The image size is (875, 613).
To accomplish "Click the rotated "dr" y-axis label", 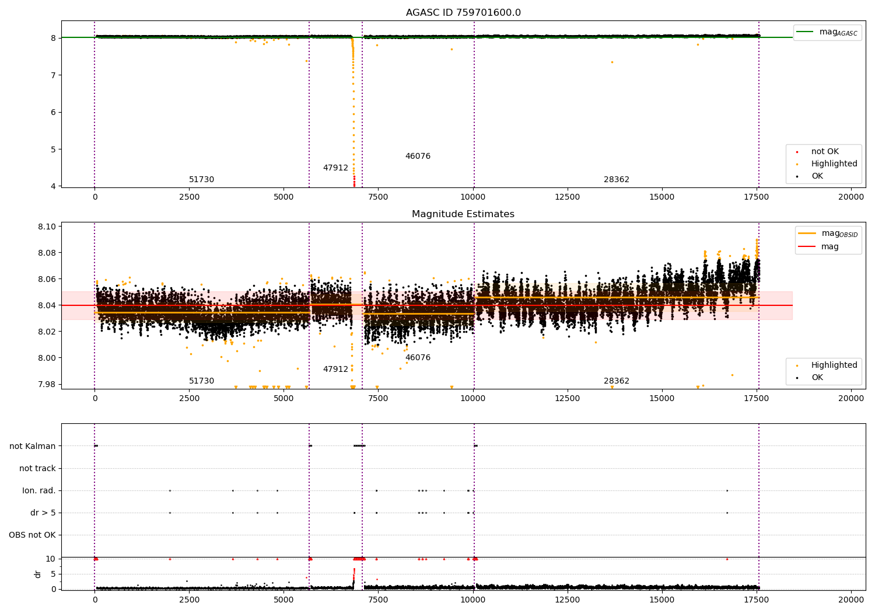I will click(x=38, y=574).
